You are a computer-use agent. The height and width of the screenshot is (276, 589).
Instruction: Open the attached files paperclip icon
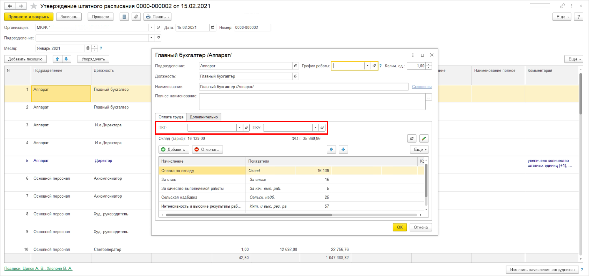point(136,17)
